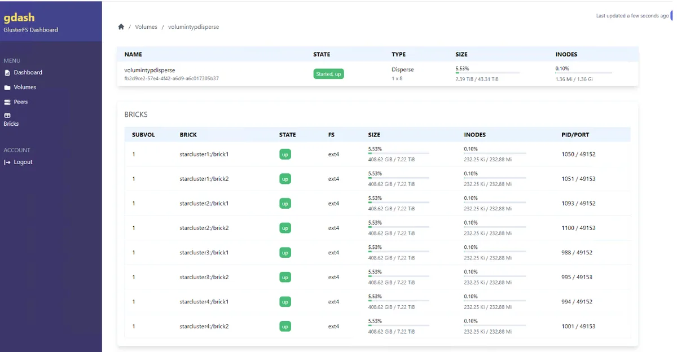Screen dimensions: 677x352
Task: Click brick name starcluster3:/brick2
Action: (204, 277)
